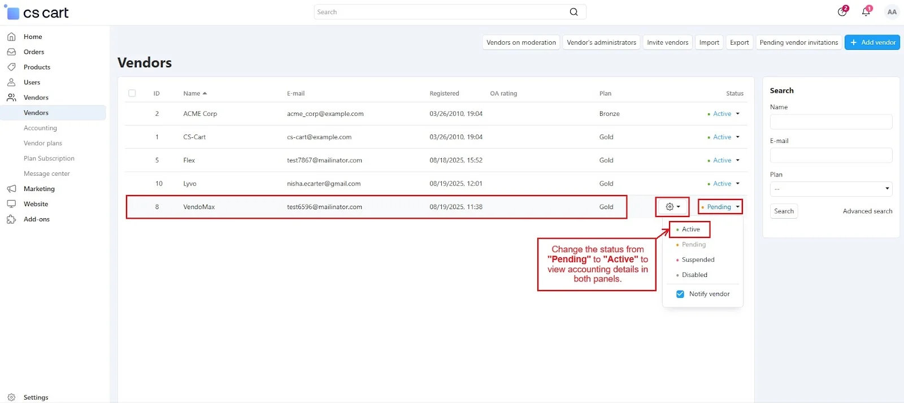
Task: Click the Add vendor button
Action: pyautogui.click(x=872, y=42)
